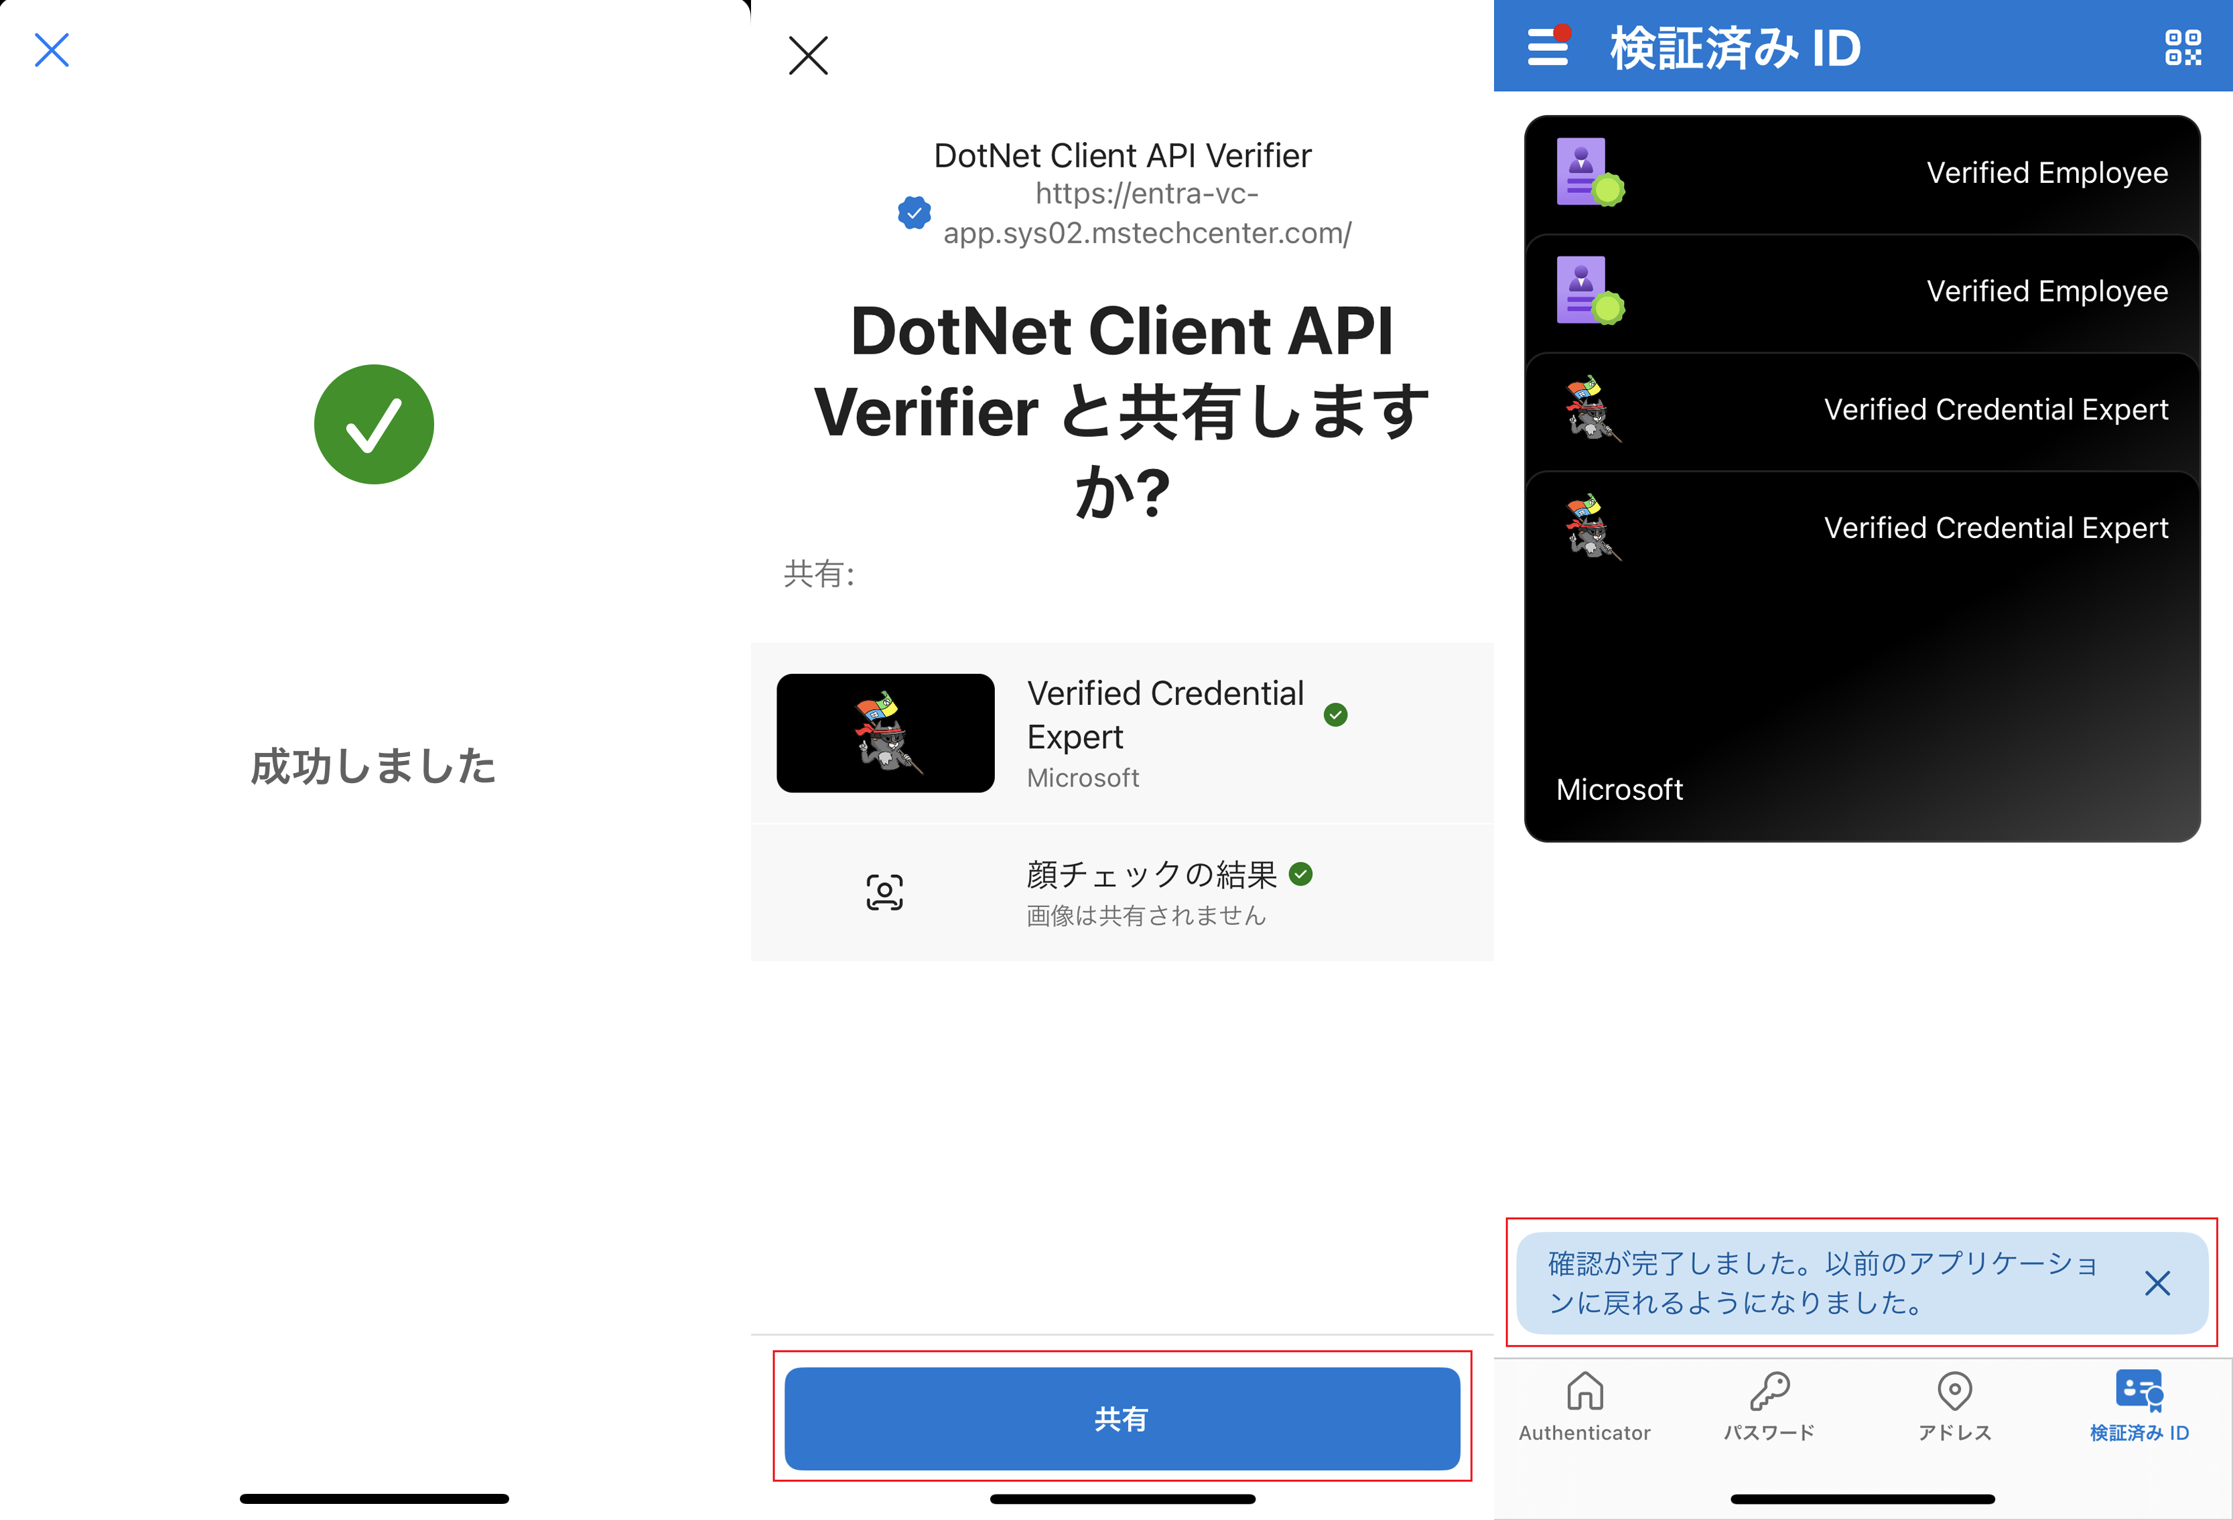Open the second Verified Employee card

(1861, 292)
